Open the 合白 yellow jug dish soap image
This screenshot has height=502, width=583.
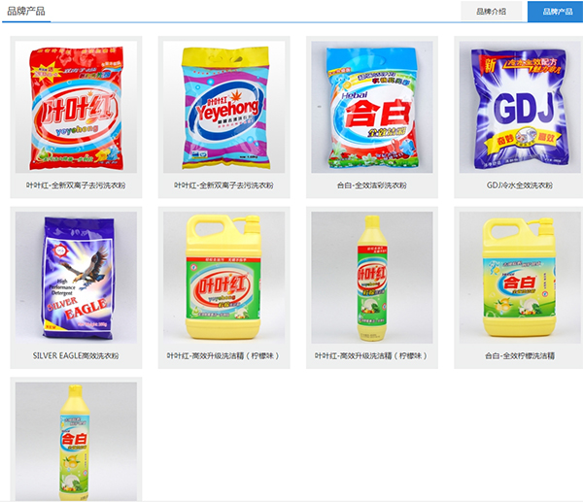click(520, 278)
